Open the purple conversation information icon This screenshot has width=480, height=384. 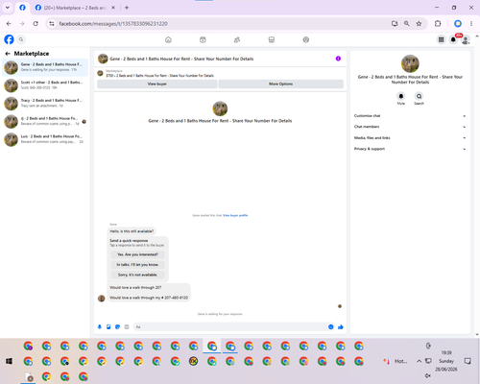[x=338, y=59]
